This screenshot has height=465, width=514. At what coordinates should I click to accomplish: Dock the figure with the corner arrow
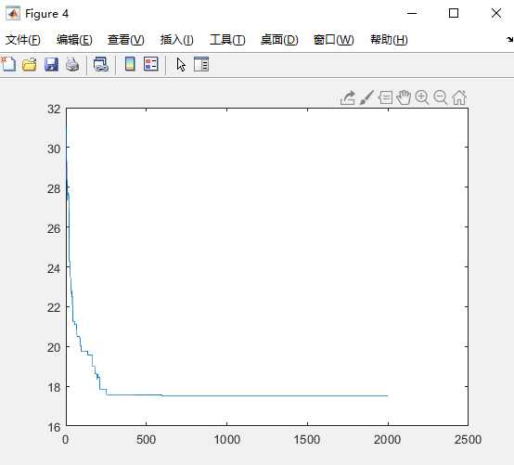(509, 40)
